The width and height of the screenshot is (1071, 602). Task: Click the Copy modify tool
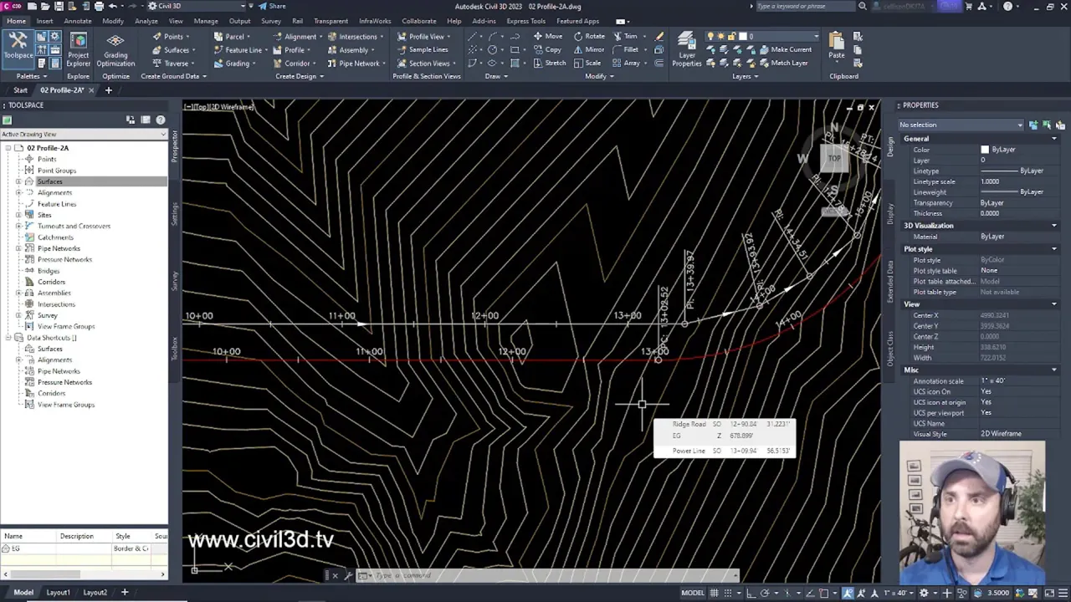[547, 49]
